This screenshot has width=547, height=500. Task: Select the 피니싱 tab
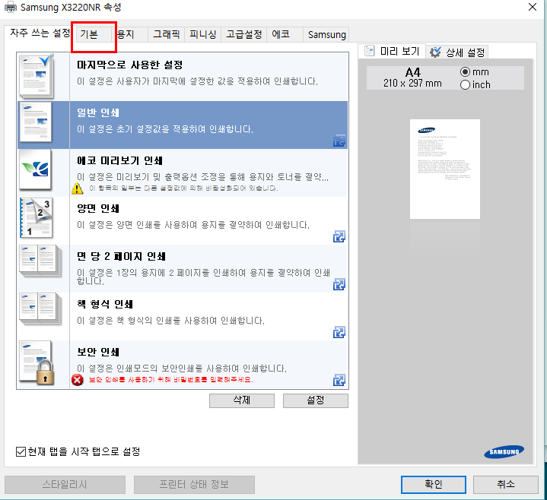[x=202, y=34]
